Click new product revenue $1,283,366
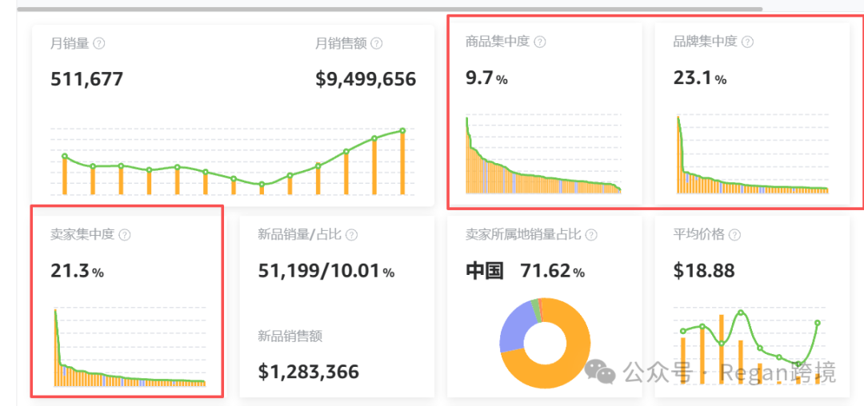Screen dimensions: 864x406 (x=309, y=372)
